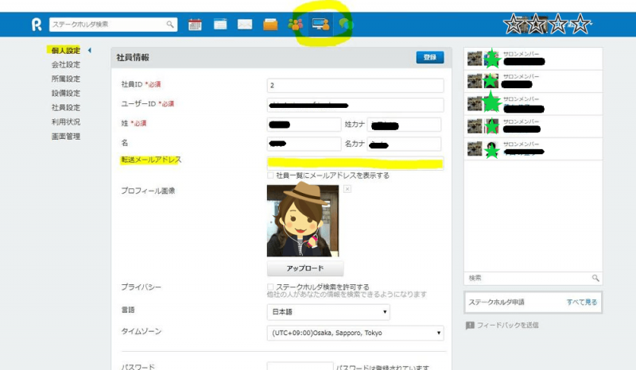Open the window/board icon in top bar
The height and width of the screenshot is (370, 636).
[220, 25]
